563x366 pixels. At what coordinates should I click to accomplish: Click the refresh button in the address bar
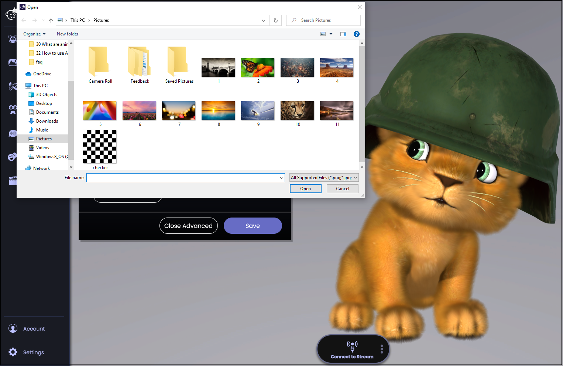[275, 20]
